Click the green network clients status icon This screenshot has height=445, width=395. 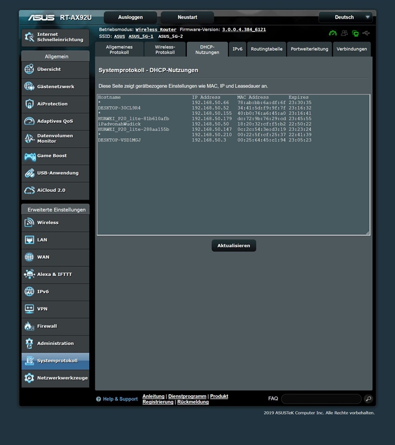pos(355,33)
